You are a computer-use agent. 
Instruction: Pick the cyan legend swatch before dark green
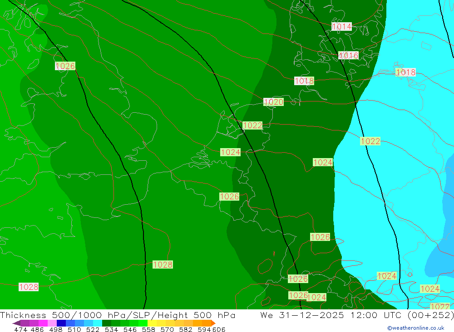[98, 323]
